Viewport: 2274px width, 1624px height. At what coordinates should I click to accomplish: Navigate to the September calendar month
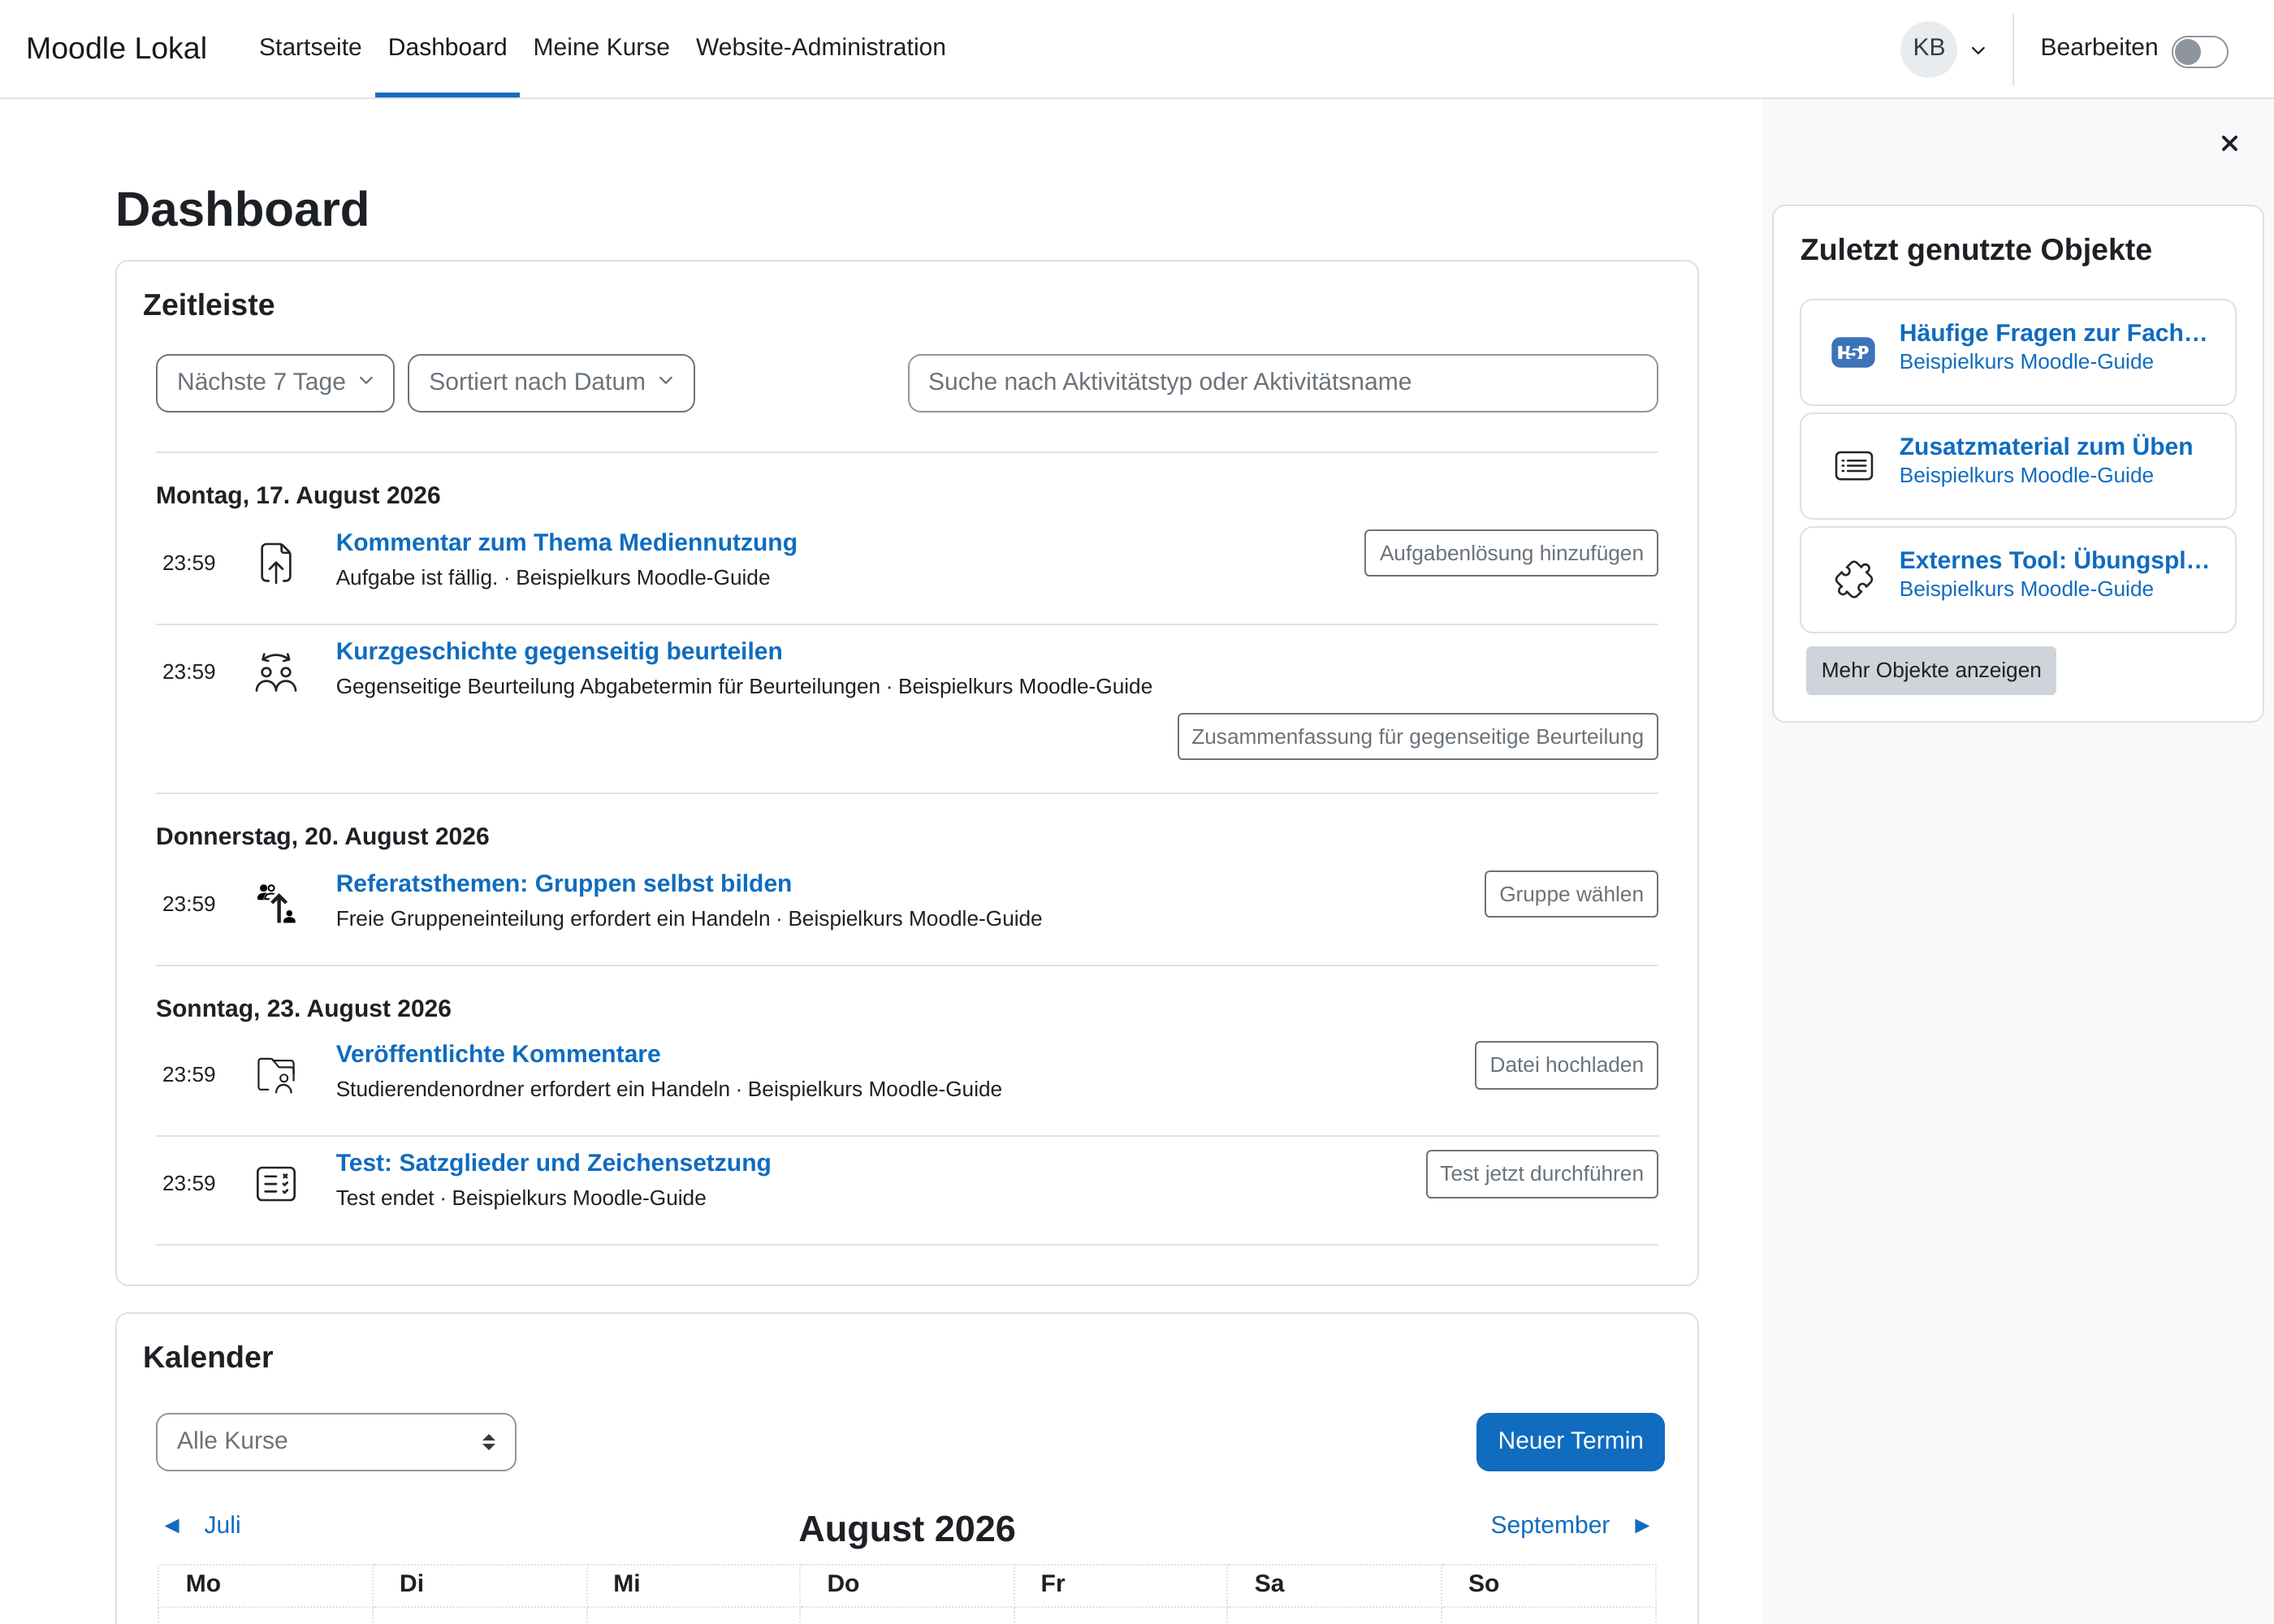pyautogui.click(x=1549, y=1526)
